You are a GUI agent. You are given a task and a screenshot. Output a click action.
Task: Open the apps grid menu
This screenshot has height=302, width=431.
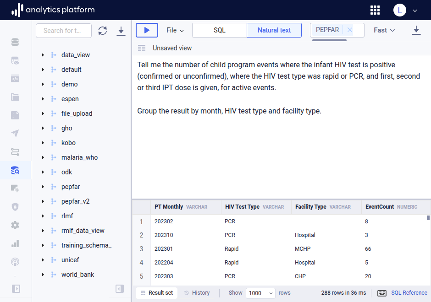[375, 10]
